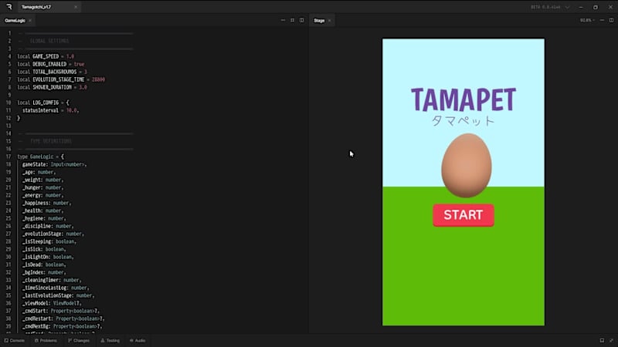This screenshot has width=618, height=347.
Task: Click the expand fullscreen icon in the bottom status bar
Action: (x=611, y=341)
